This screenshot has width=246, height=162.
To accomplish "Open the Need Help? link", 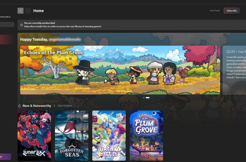I will 215,11.
